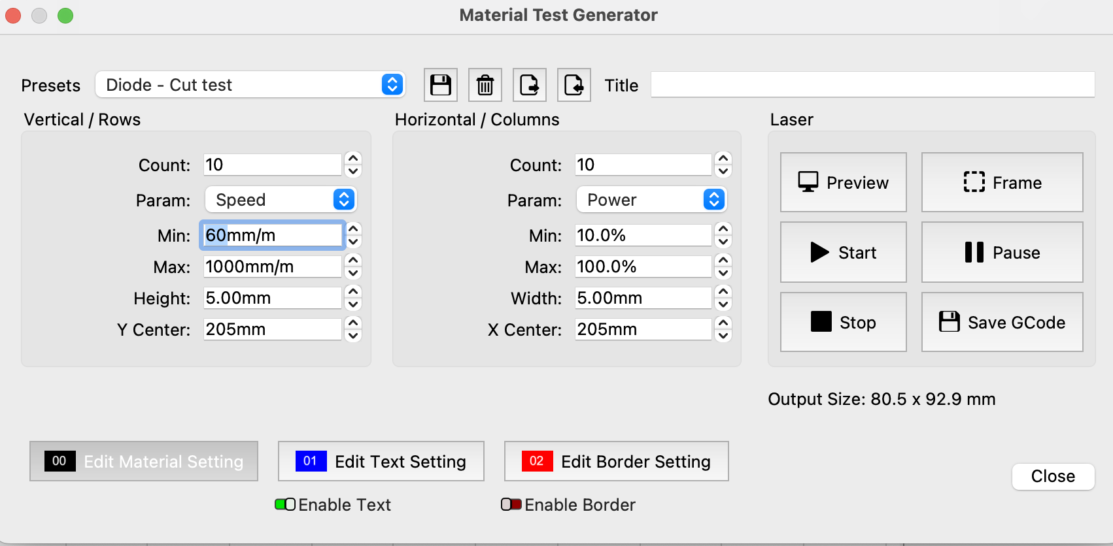Decrease the Vertical Rows Count value
This screenshot has height=546, width=1113.
353,172
